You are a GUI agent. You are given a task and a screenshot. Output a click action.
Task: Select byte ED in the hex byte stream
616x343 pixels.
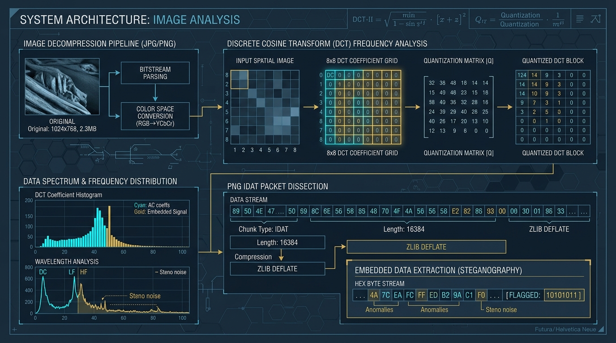click(433, 295)
